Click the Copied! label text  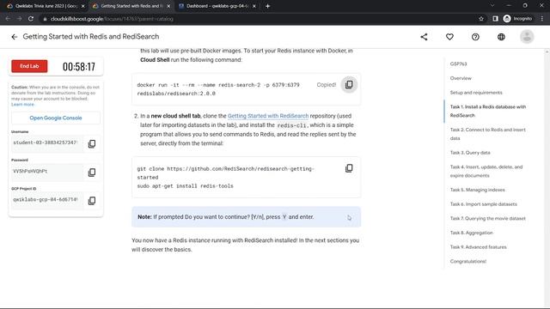pos(327,85)
